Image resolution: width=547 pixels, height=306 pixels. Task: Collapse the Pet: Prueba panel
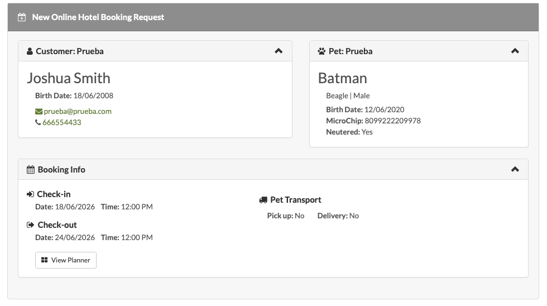click(515, 51)
